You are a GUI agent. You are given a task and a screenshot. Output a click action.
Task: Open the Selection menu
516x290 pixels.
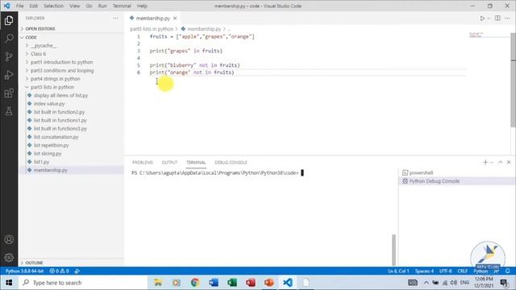pyautogui.click(x=53, y=6)
